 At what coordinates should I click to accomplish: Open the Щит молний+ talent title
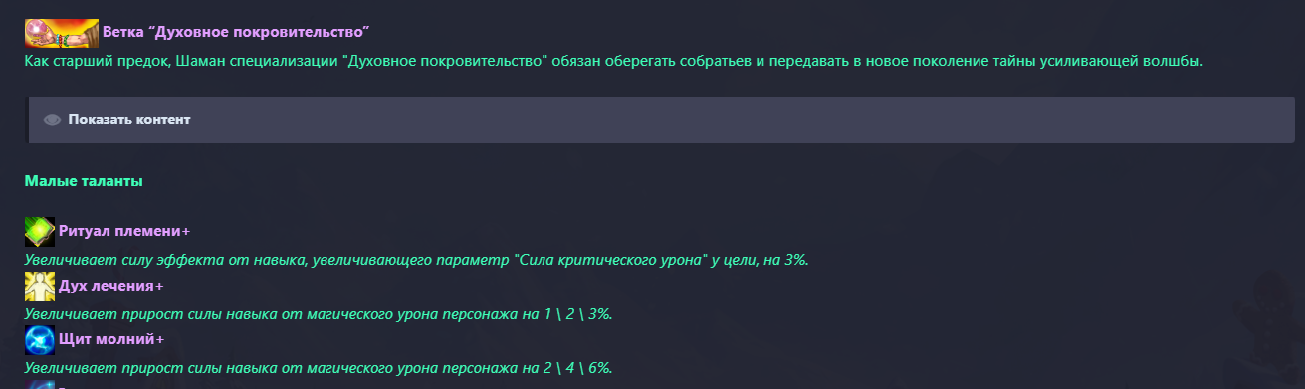pyautogui.click(x=111, y=340)
